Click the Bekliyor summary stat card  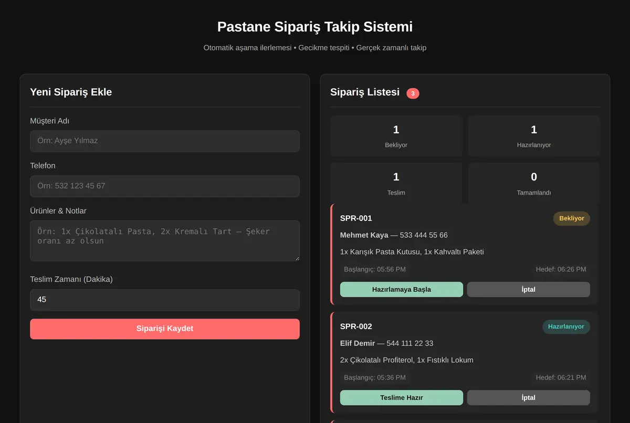(x=396, y=136)
